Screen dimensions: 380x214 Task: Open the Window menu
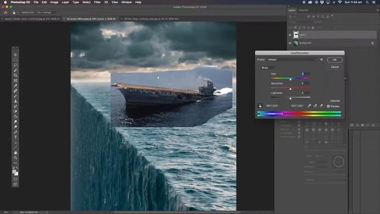(126, 2)
